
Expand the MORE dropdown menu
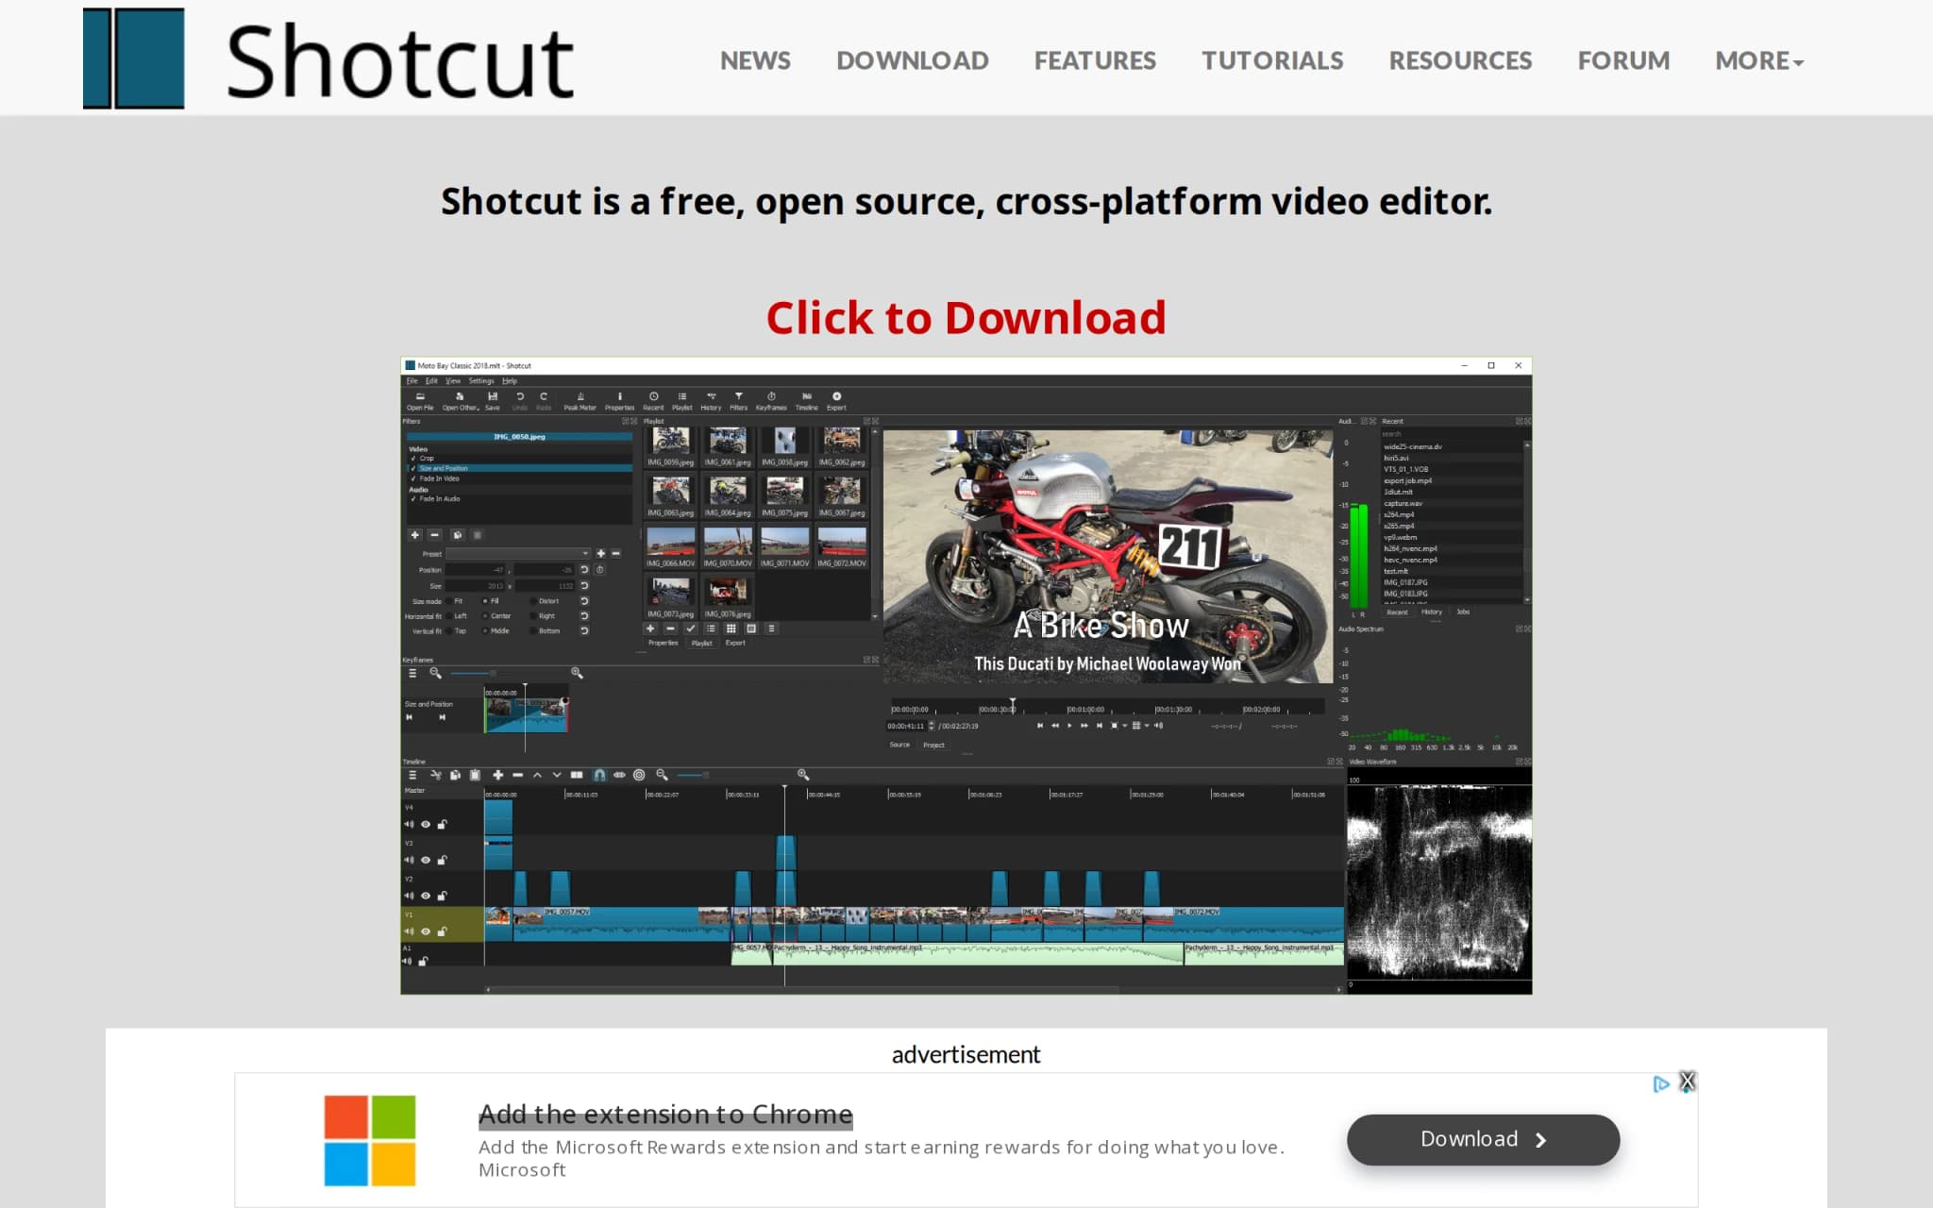pos(1759,60)
